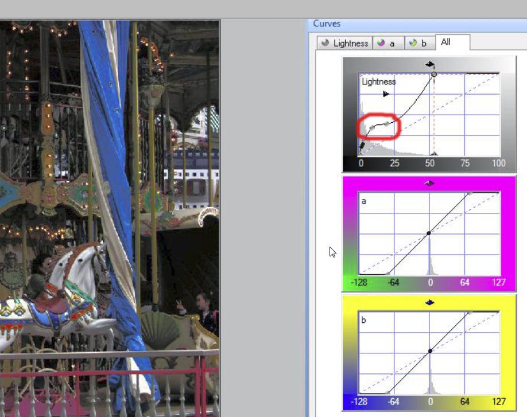Click the 'Lightness' label inside the top graph
Viewport: 527px width, 417px height.
coord(379,81)
